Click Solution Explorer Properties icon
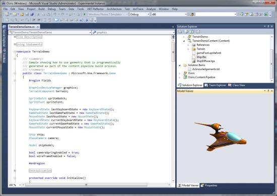 pyautogui.click(x=180, y=32)
